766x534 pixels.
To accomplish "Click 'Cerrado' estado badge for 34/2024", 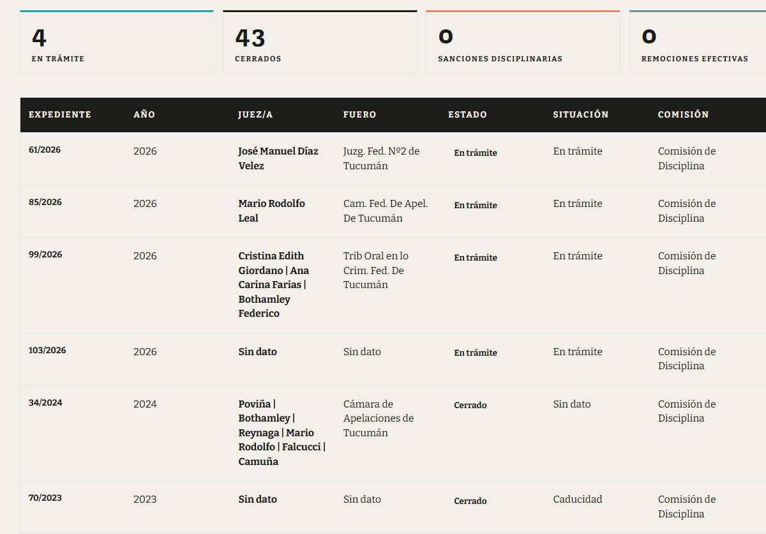I will [470, 406].
